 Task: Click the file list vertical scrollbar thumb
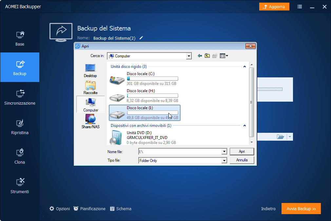[x=251, y=102]
